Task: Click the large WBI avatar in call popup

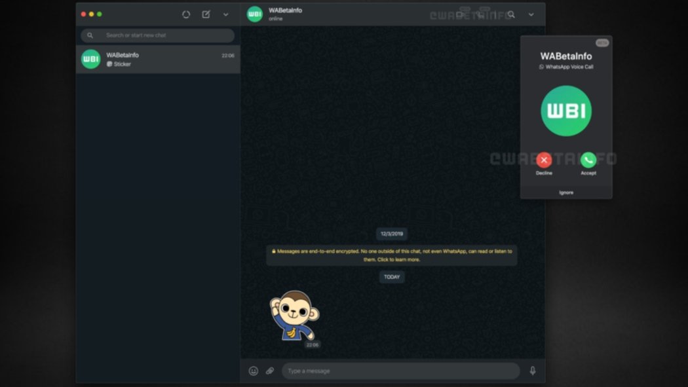Action: coord(566,111)
